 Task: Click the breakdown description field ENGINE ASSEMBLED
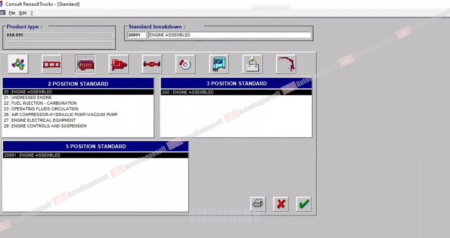[x=230, y=35]
